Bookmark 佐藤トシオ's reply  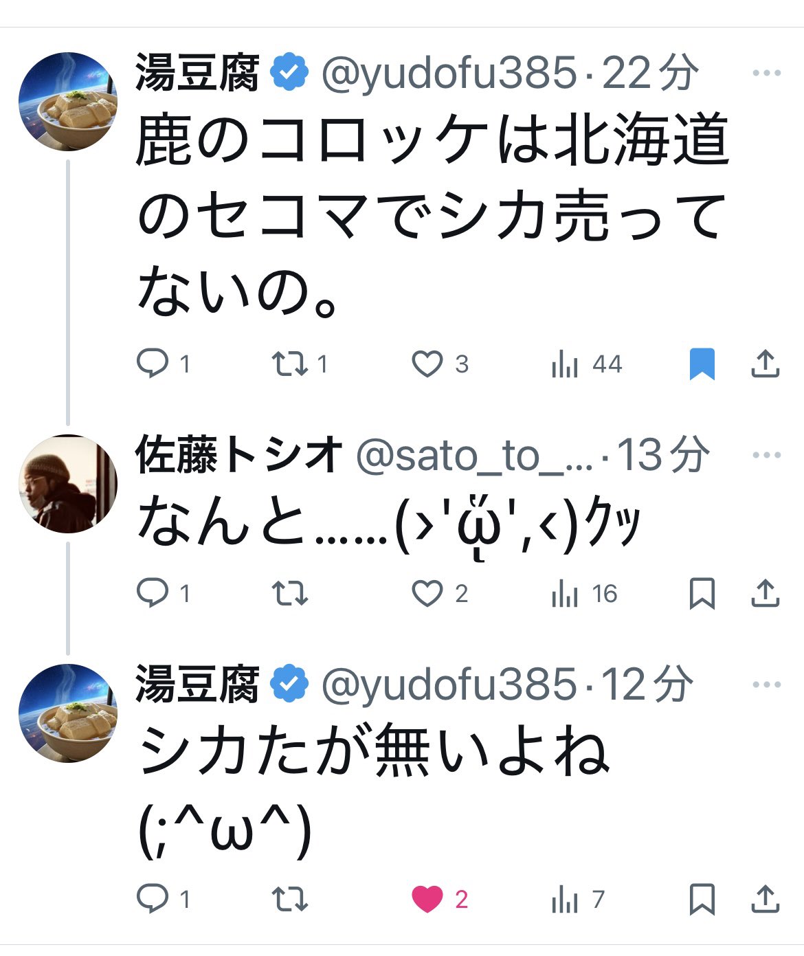pyautogui.click(x=702, y=593)
